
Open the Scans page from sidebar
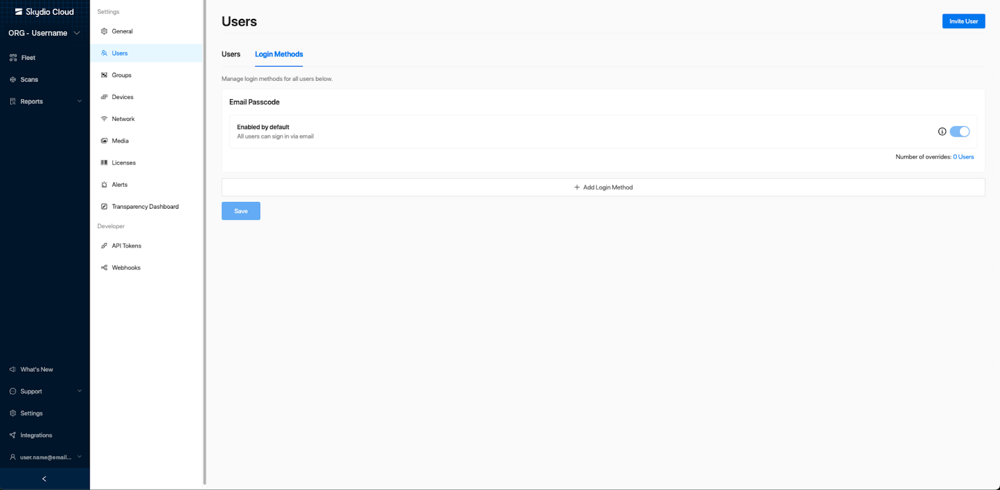point(45,80)
